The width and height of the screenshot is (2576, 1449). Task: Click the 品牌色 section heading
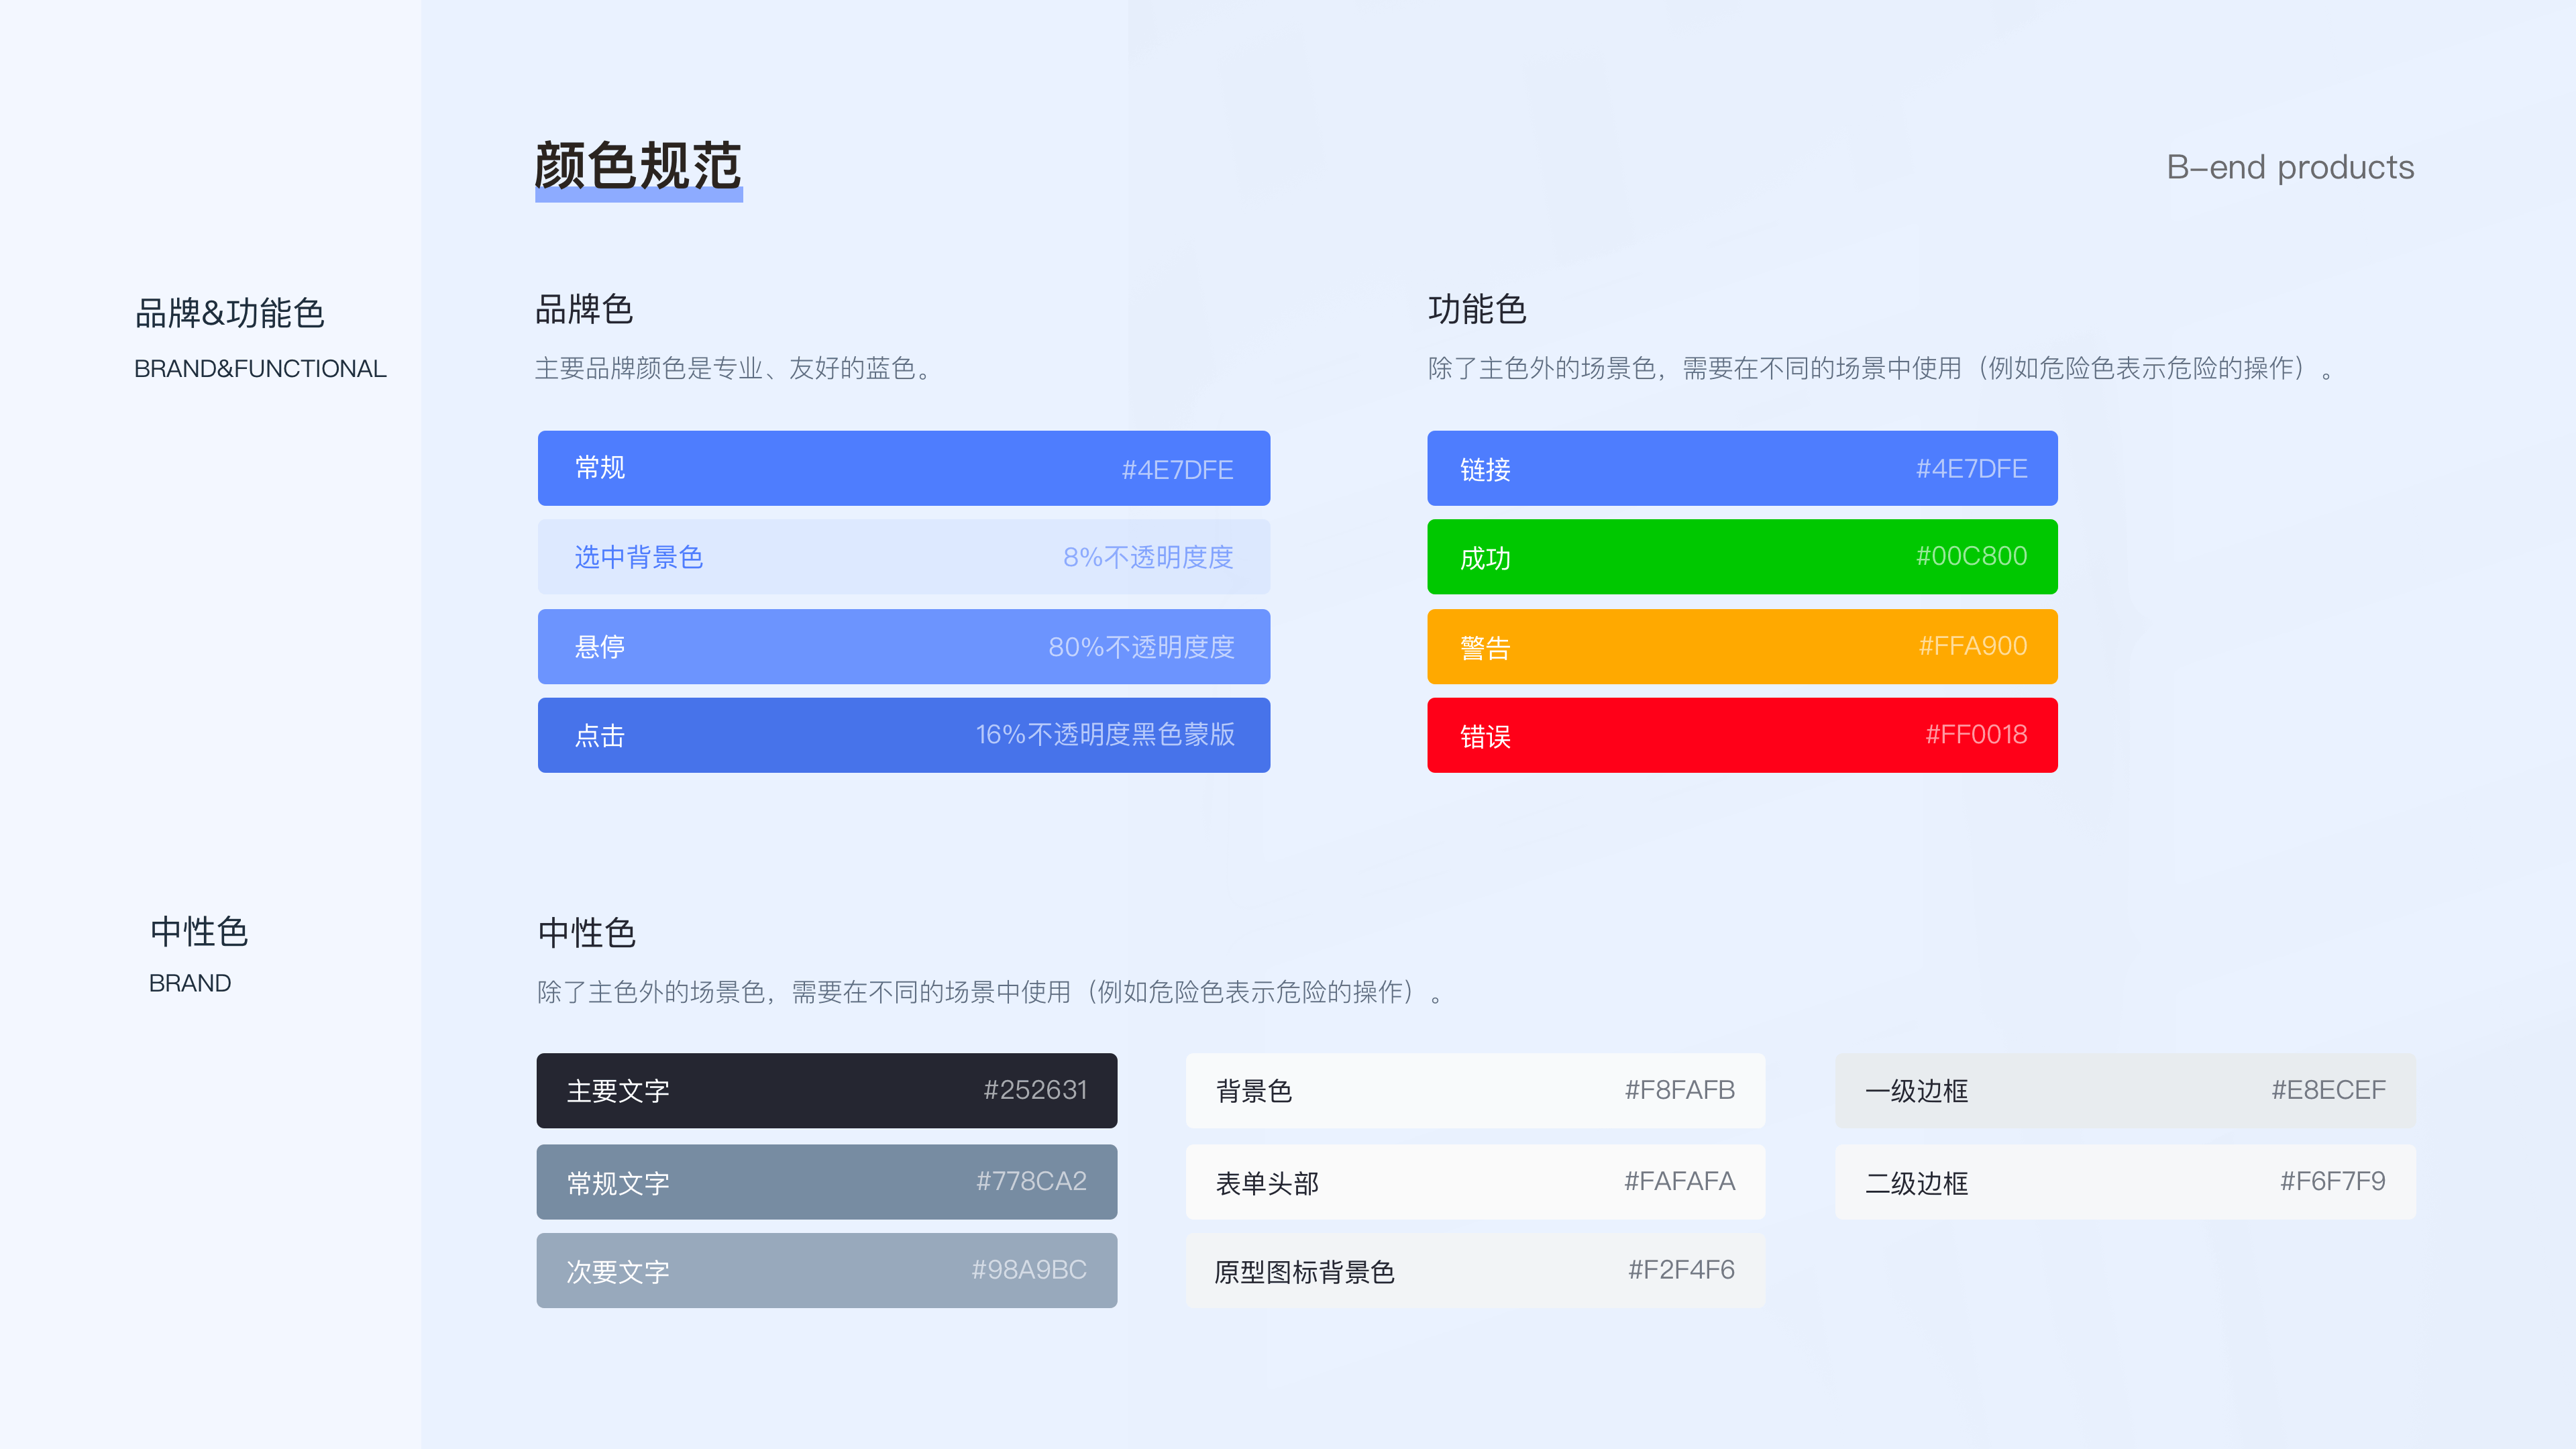[584, 309]
